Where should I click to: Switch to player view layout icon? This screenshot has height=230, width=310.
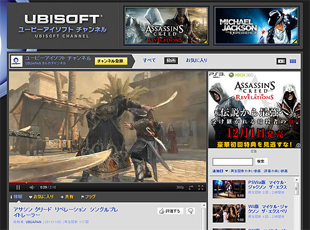click(281, 61)
